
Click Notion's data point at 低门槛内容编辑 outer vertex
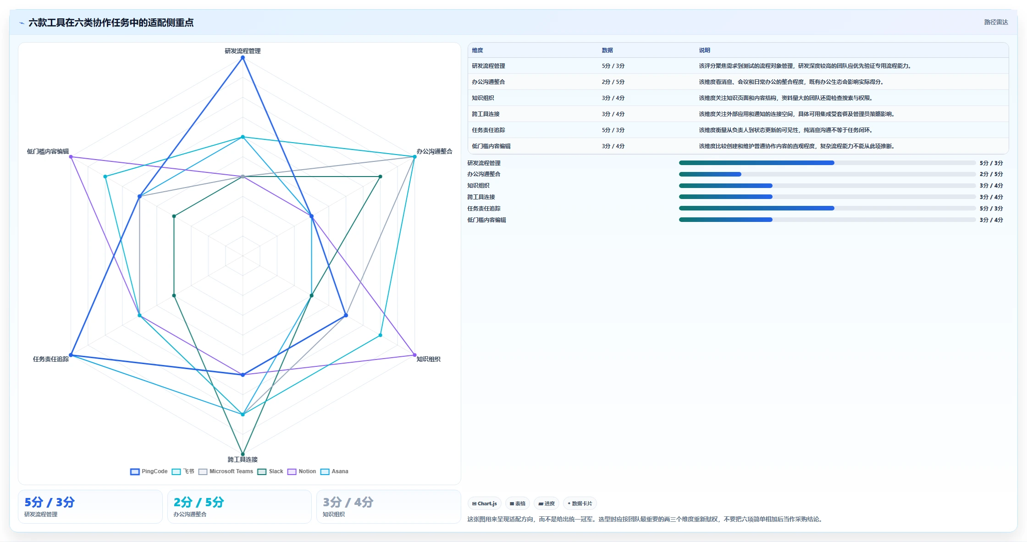[71, 157]
